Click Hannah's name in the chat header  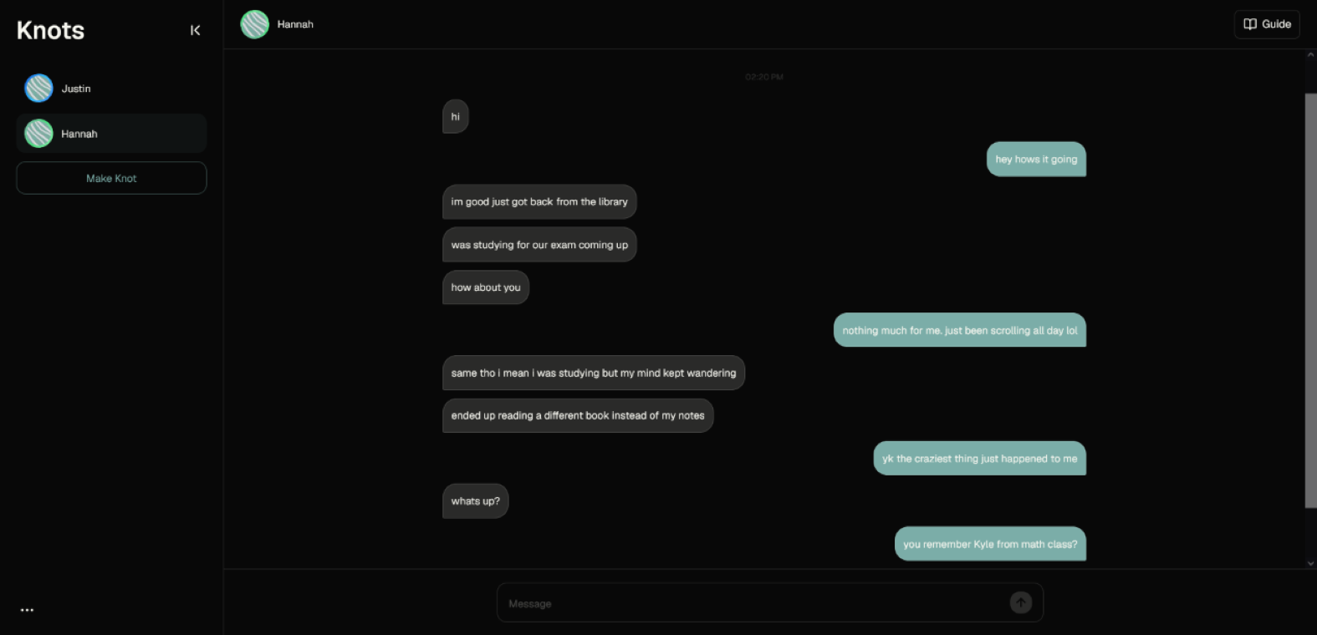[295, 24]
